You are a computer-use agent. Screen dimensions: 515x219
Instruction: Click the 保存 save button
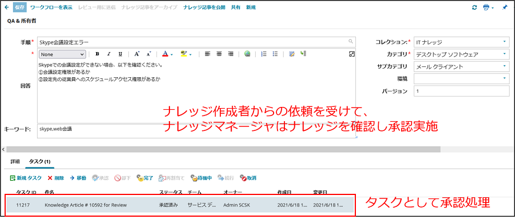click(x=19, y=7)
